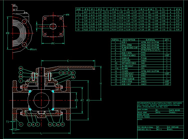Select the SCALE: NONE field

[146, 112]
